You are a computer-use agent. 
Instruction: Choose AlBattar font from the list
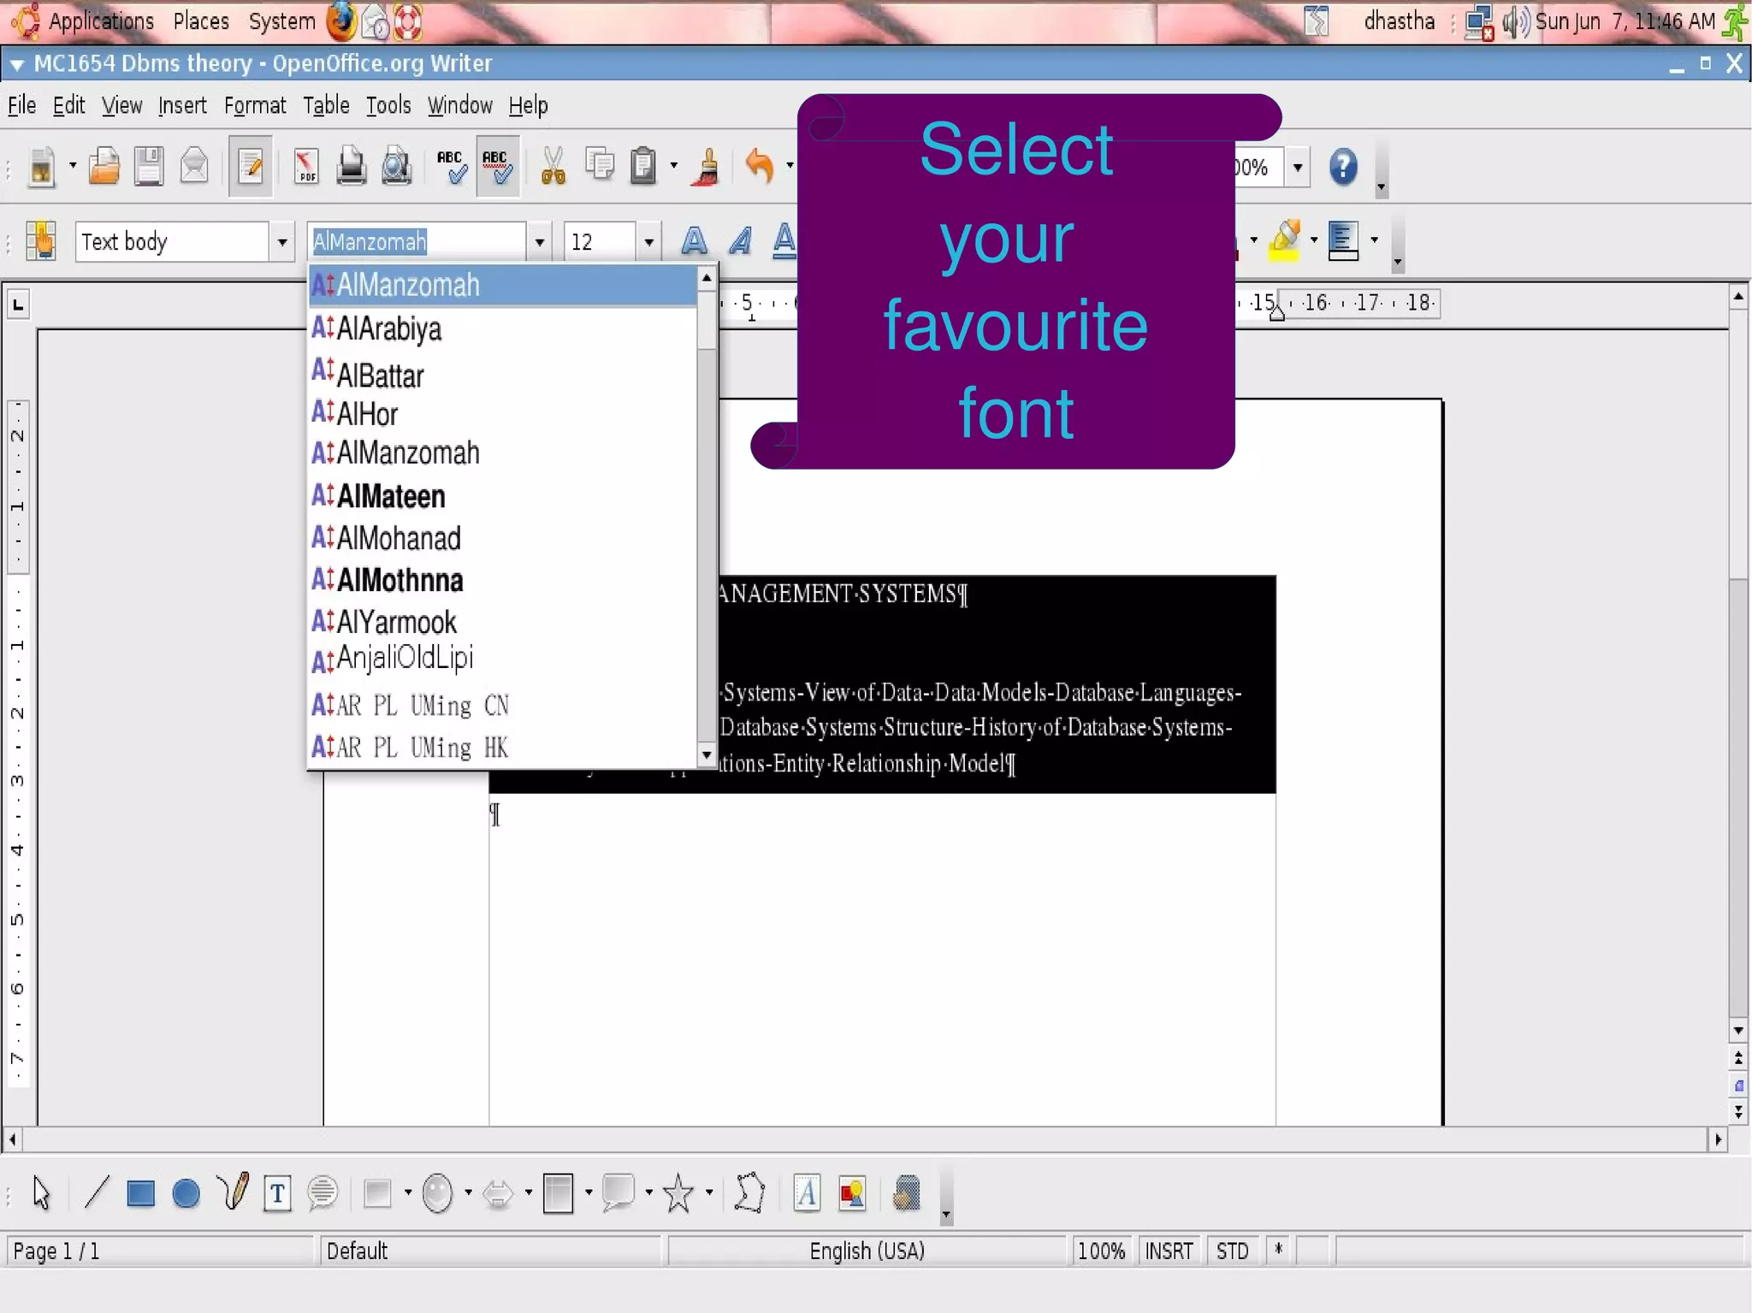[502, 375]
